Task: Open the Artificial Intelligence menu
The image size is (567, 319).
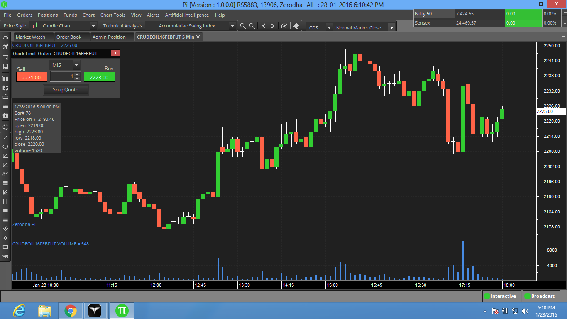Action: click(x=187, y=15)
